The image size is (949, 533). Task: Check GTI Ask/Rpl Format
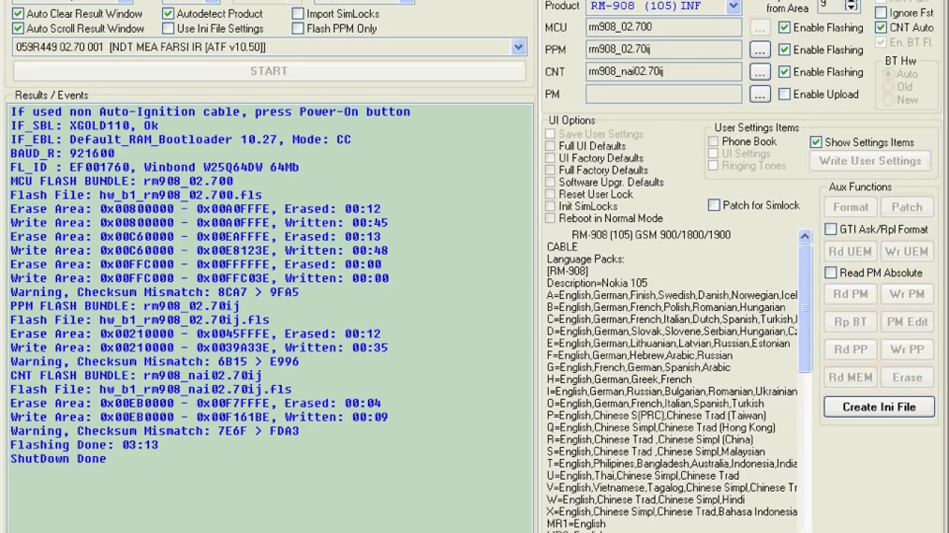tap(831, 229)
